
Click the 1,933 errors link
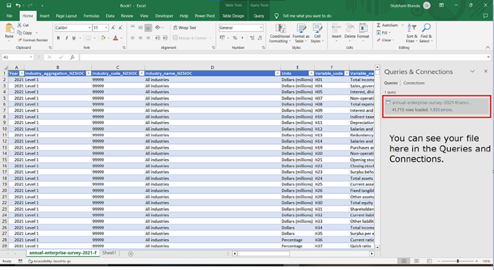point(441,110)
